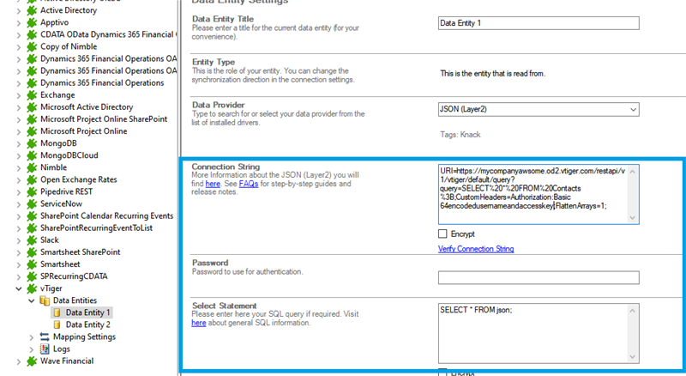Click the Wave Financial connection icon
Viewport: 686px width, 376px height.
32,361
